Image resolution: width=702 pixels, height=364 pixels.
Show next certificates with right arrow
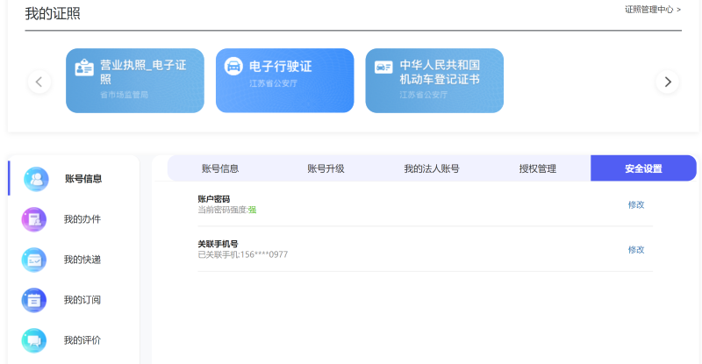[668, 82]
